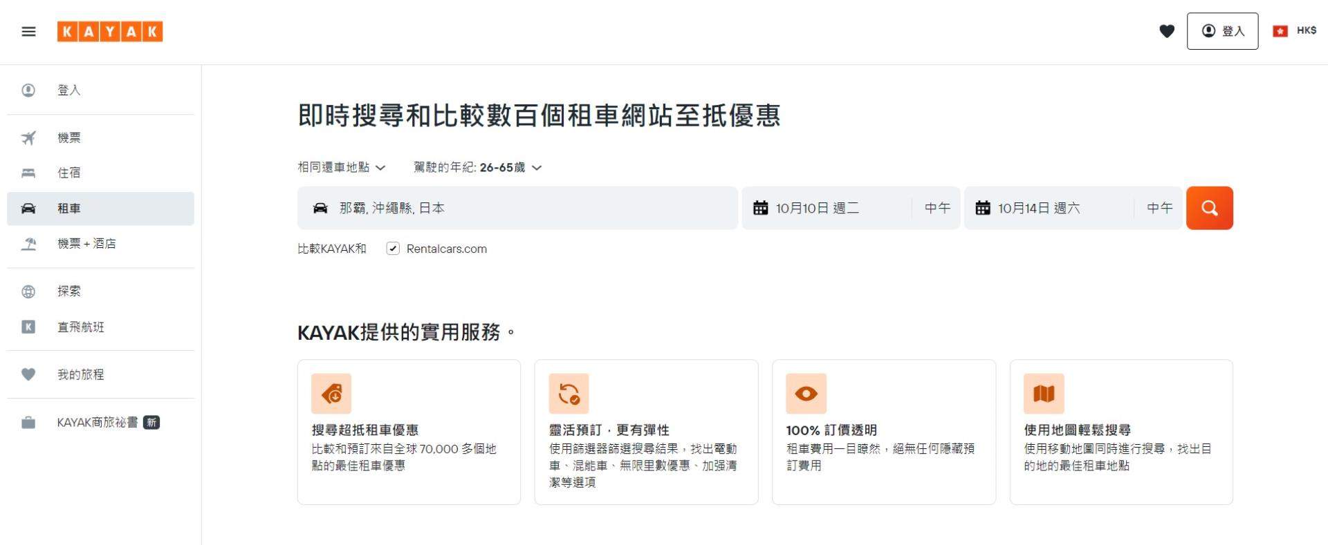Click the K icon beside 直飛航班
The image size is (1328, 545).
pos(28,327)
